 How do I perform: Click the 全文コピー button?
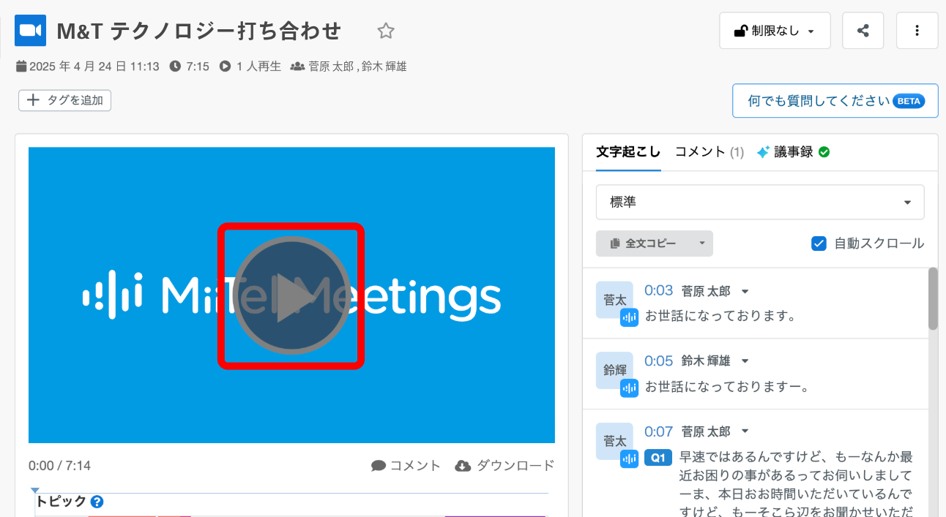tap(644, 244)
